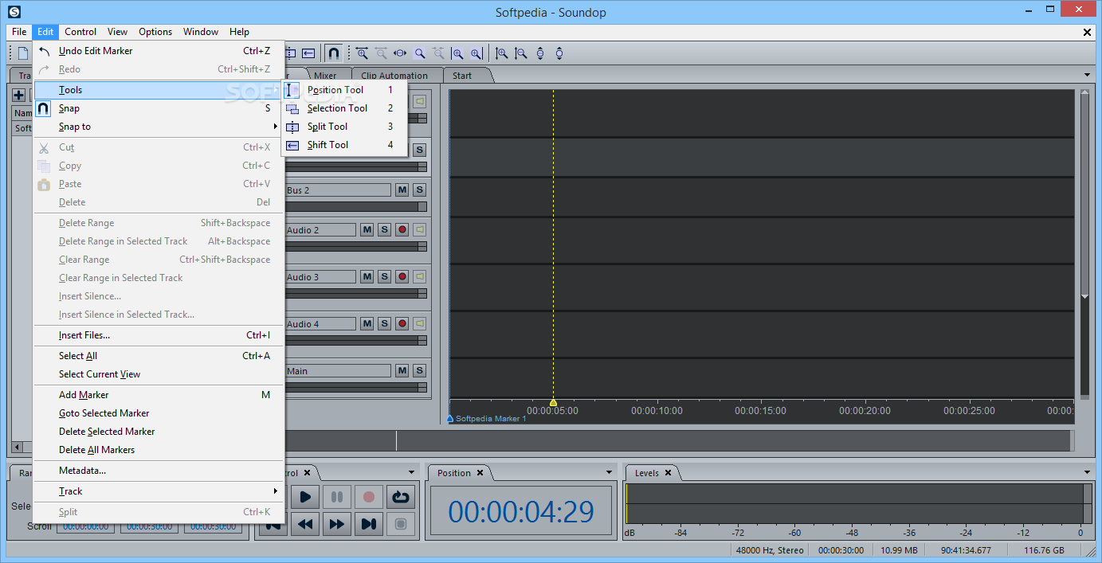The image size is (1102, 563).
Task: Open the Help menu
Action: coord(239,32)
